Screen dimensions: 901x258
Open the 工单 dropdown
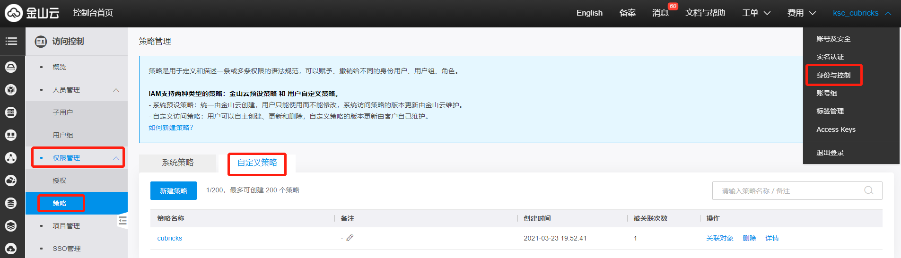(756, 13)
